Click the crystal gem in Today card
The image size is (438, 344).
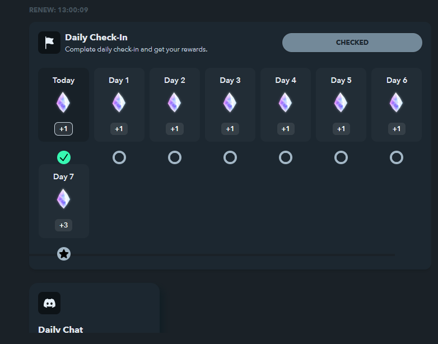(63, 103)
